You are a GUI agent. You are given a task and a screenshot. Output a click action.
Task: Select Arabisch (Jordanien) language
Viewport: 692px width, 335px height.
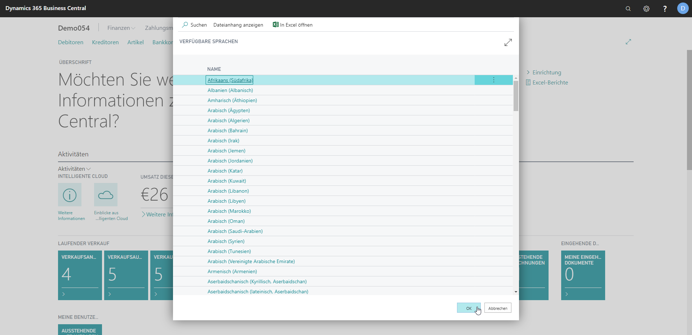tap(230, 161)
